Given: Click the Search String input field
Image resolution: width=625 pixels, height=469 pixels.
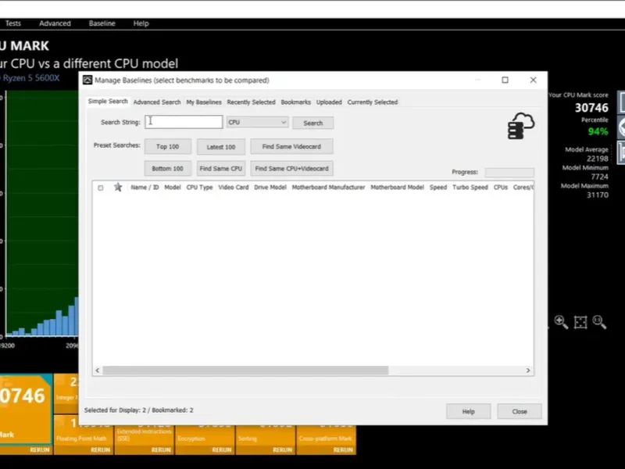Looking at the screenshot, I should [184, 122].
